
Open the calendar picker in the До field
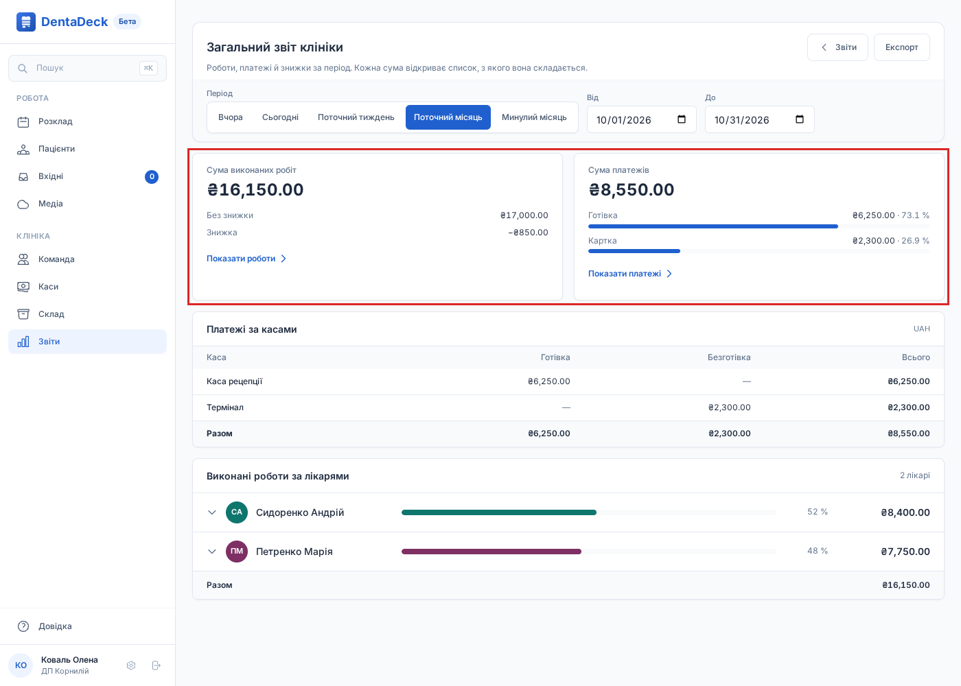(x=800, y=119)
